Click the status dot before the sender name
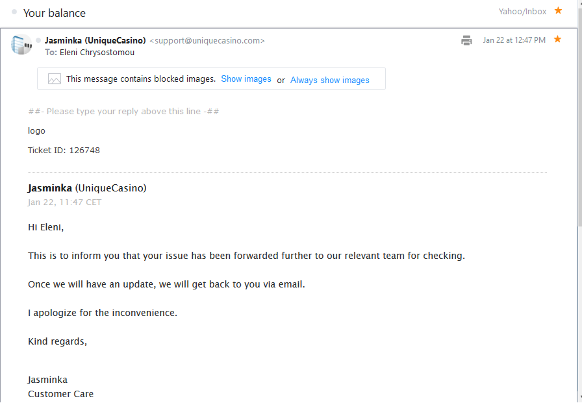The height and width of the screenshot is (403, 582). point(38,40)
